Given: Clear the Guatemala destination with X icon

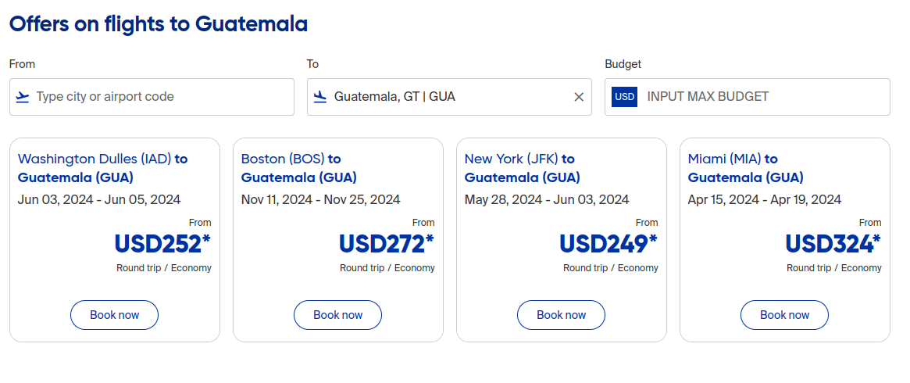Looking at the screenshot, I should 579,97.
